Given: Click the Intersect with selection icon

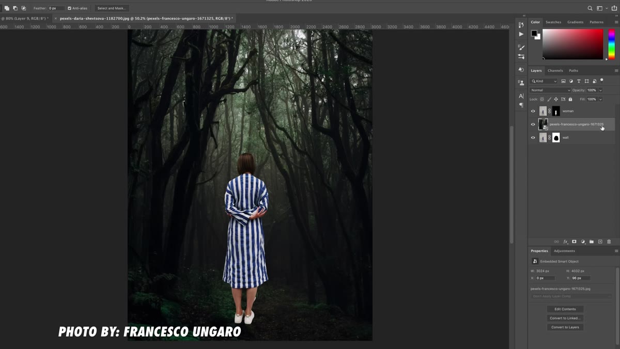Looking at the screenshot, I should tap(23, 8).
